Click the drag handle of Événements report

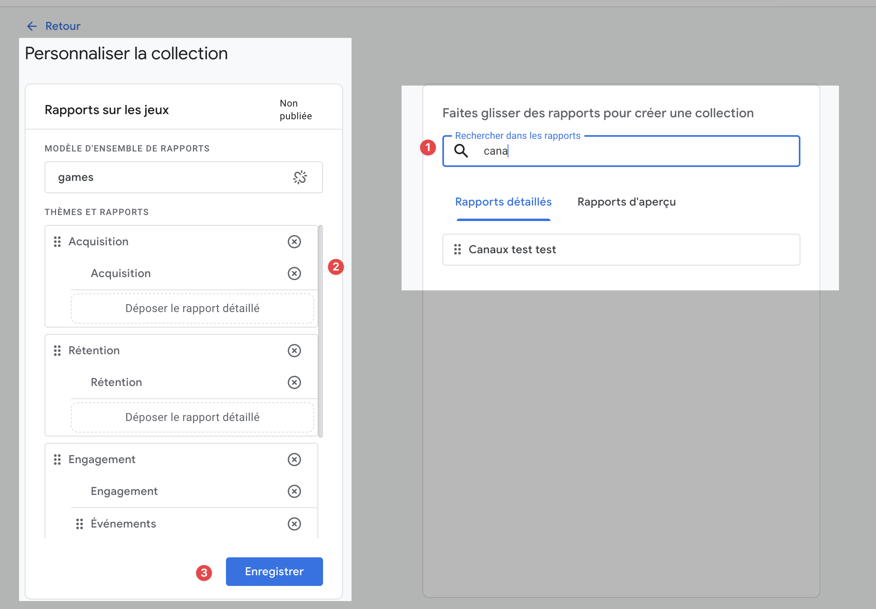click(x=80, y=524)
